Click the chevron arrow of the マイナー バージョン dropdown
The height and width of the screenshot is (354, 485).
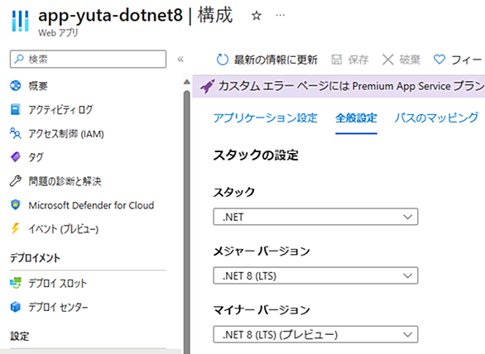coord(408,334)
